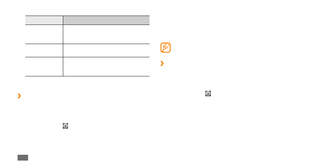Viewport: 310px width, 168px height.
Task: Select the wide right table header cell
Action: click(x=107, y=20)
